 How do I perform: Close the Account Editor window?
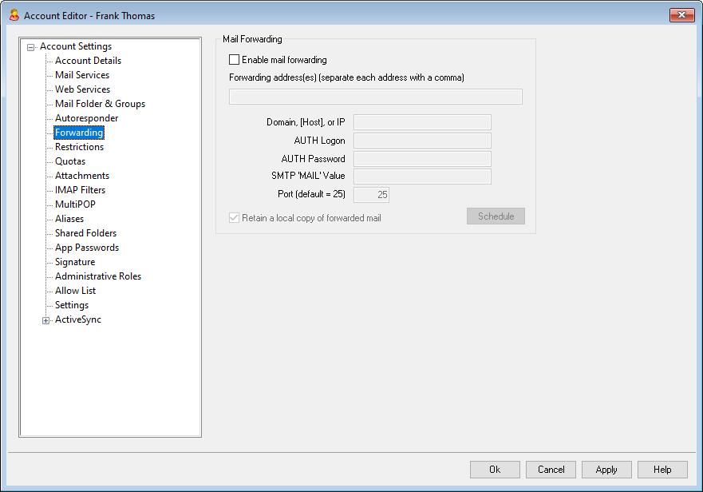pyautogui.click(x=681, y=15)
